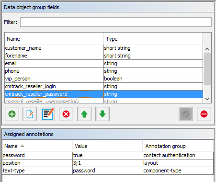
Task: Sort annotations by Name column header
Action: click(37, 146)
